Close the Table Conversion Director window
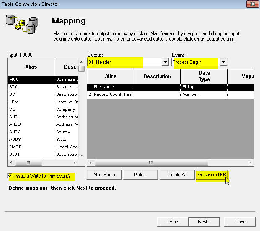This screenshot has height=231, width=260. tap(252, 4)
